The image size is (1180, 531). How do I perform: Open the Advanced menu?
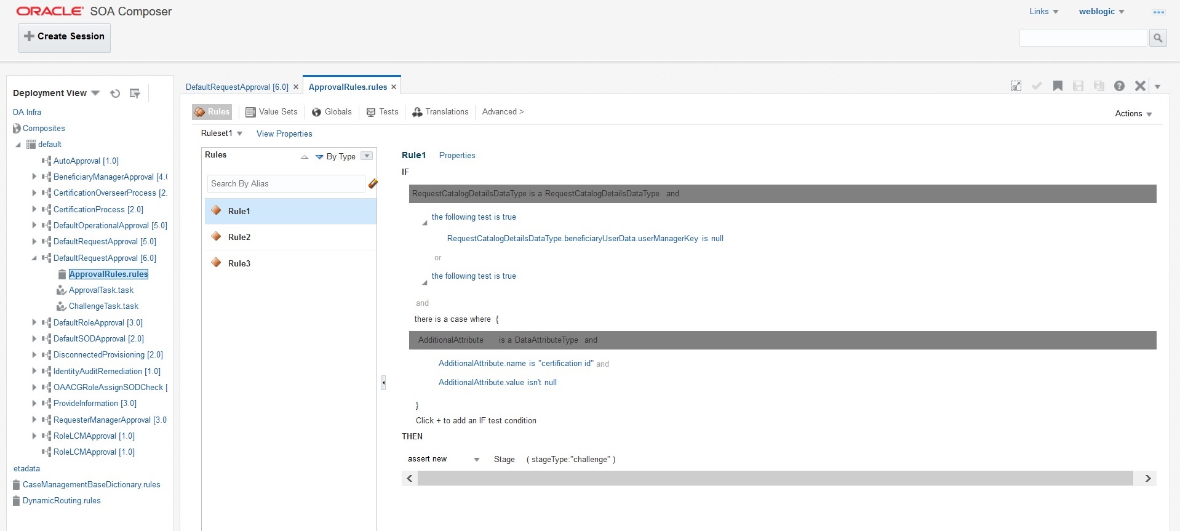pyautogui.click(x=503, y=112)
